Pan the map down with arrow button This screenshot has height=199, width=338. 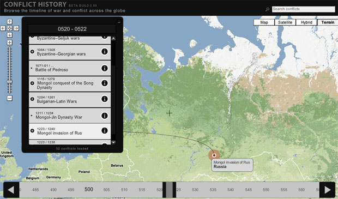[9, 35]
